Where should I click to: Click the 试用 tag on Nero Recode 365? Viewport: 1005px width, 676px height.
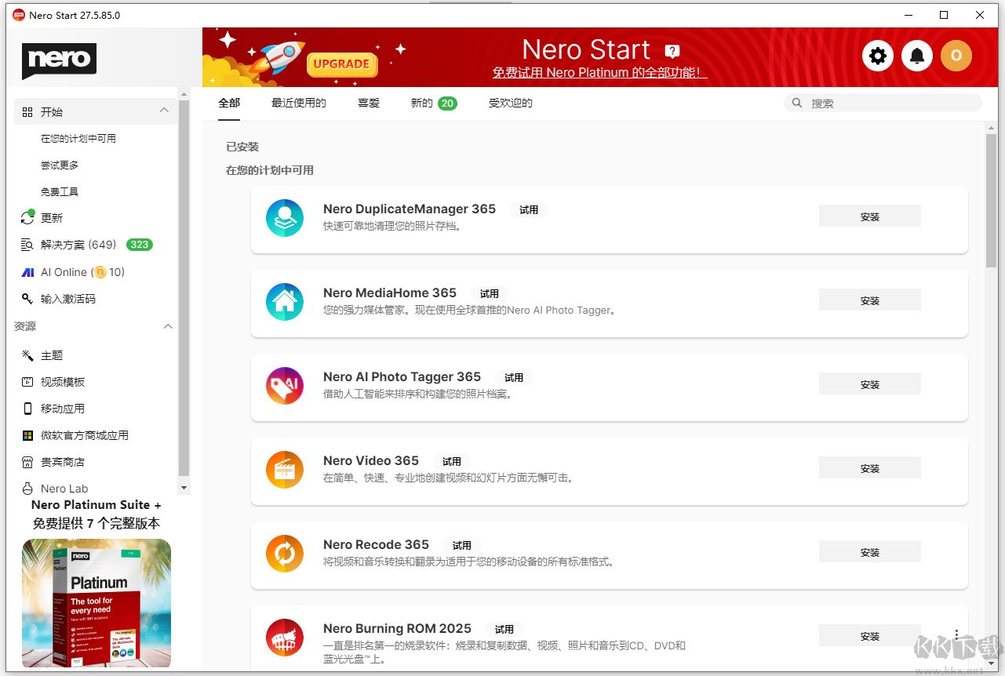(x=462, y=545)
